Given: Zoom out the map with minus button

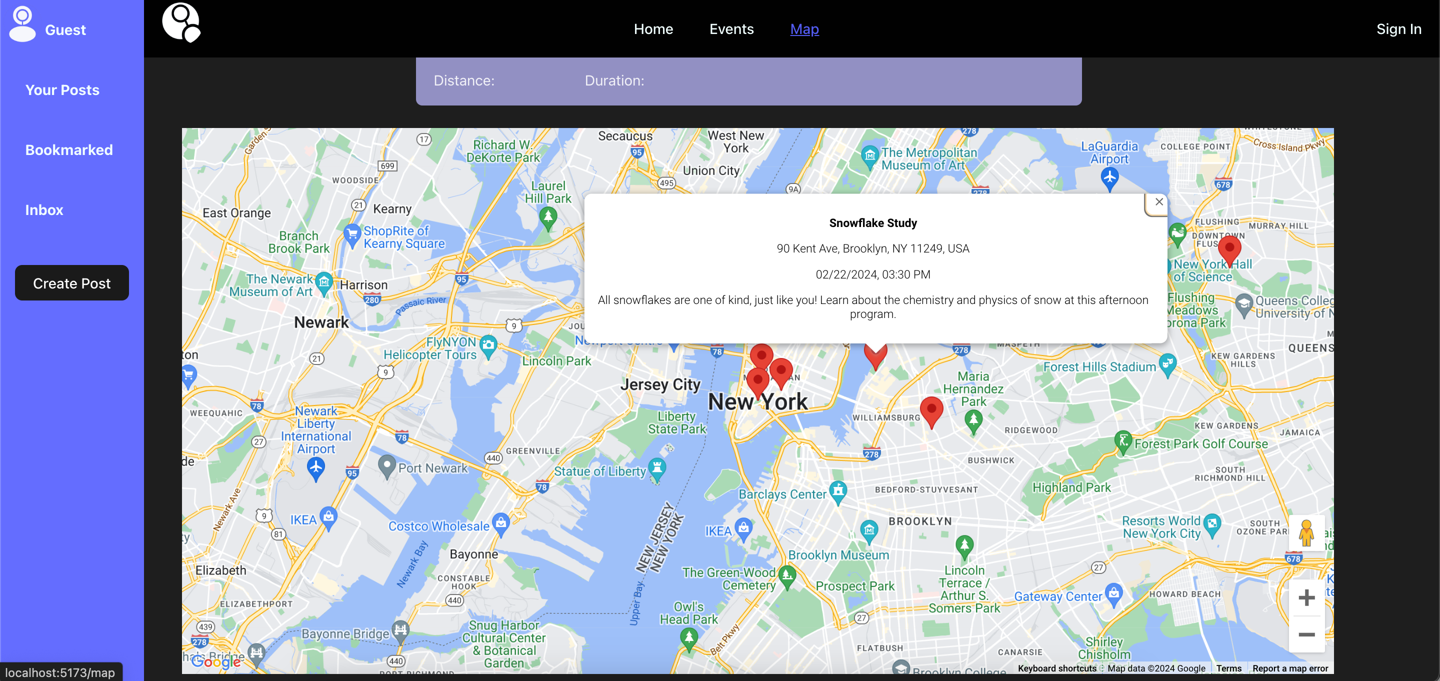Looking at the screenshot, I should (x=1306, y=634).
